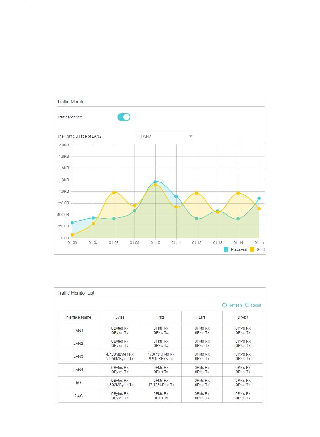The height and width of the screenshot is (437, 320).
Task: Click the Bytes column header
Action: tap(120, 317)
